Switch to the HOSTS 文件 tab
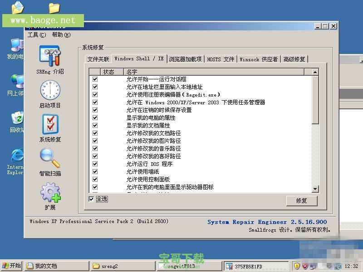The width and height of the screenshot is (363, 272). [221, 59]
